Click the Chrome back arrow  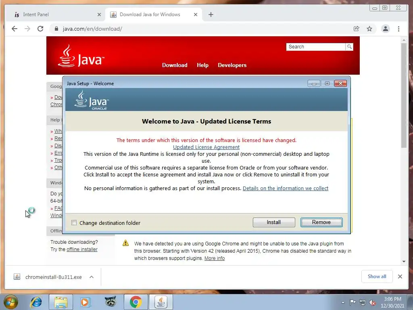tap(15, 29)
